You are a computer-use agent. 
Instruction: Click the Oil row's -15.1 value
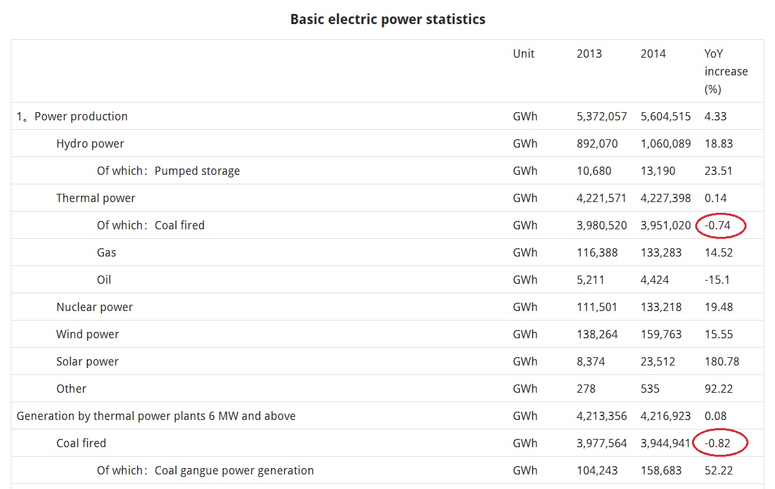[x=718, y=280]
